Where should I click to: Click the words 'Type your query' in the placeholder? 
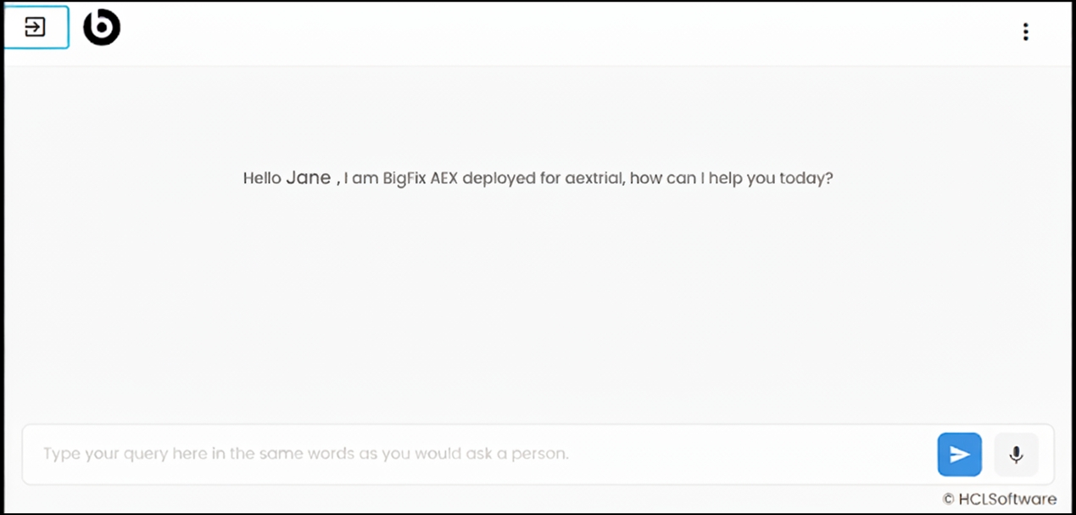coord(105,454)
